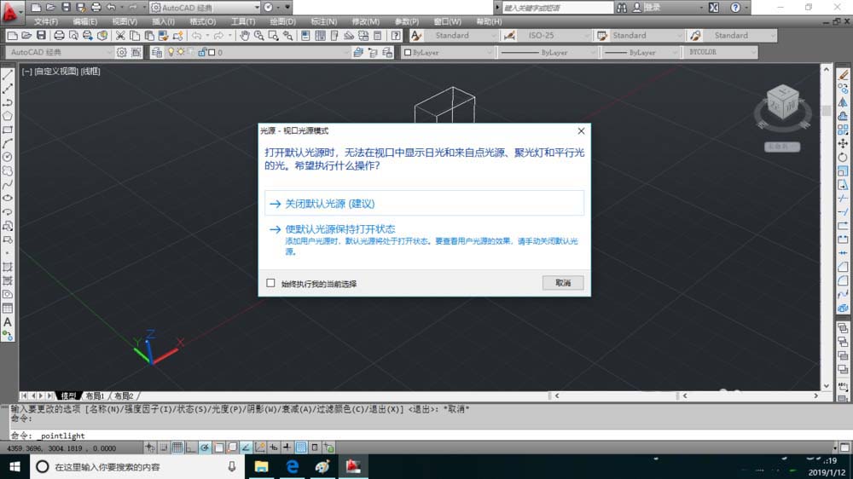
Task: Select the Polygon tool in draw toolbar
Action: point(8,116)
